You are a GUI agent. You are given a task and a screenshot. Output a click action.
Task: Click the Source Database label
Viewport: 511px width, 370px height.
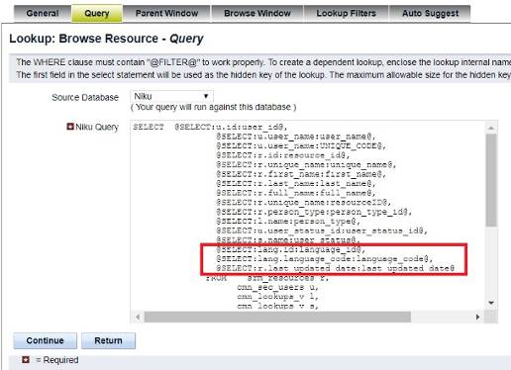tap(85, 98)
